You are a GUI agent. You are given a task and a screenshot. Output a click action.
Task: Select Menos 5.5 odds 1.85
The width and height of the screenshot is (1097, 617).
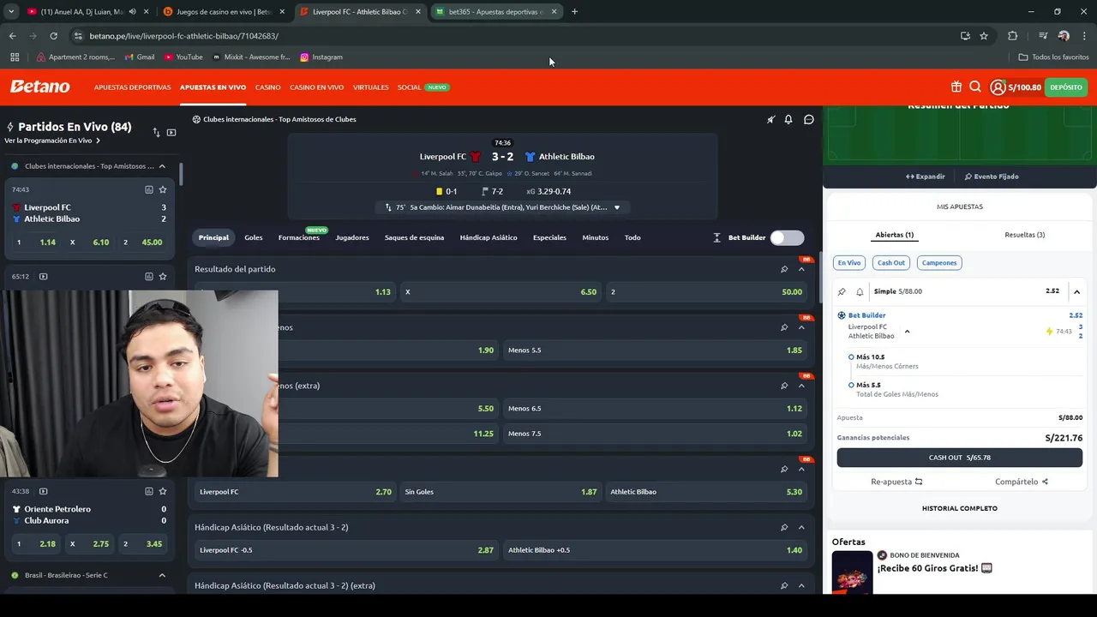click(655, 350)
